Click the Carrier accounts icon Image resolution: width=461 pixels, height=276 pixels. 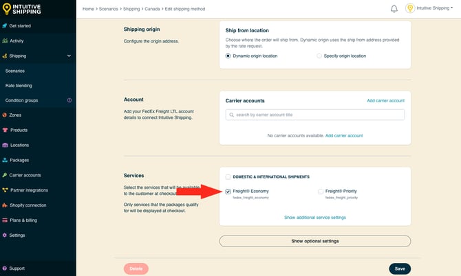[5, 175]
